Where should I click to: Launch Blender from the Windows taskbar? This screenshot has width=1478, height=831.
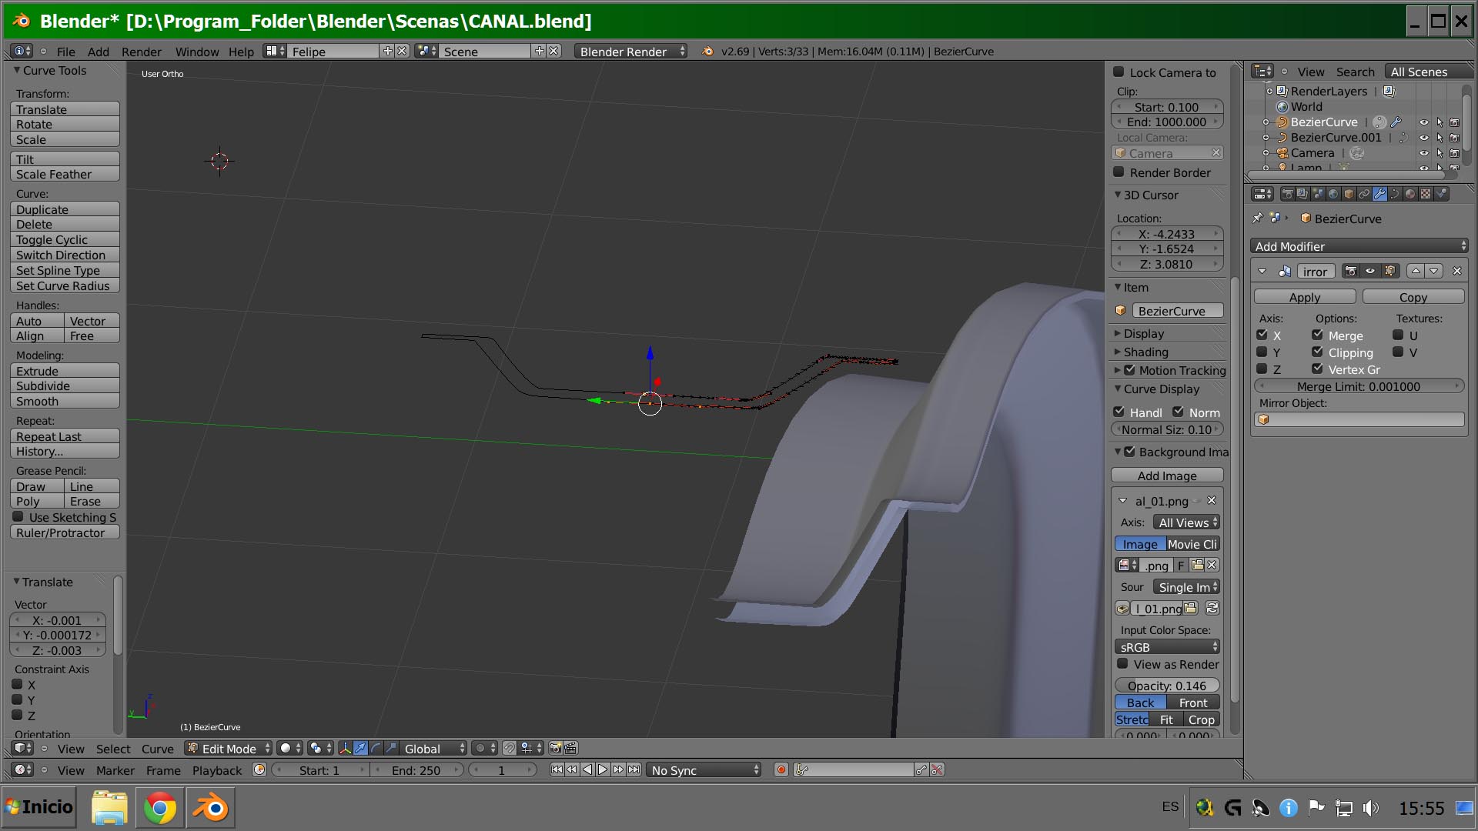click(209, 808)
